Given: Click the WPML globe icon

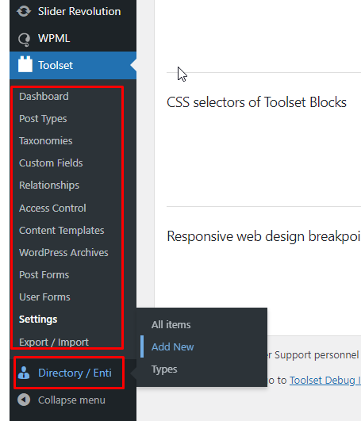Looking at the screenshot, I should click(x=24, y=40).
